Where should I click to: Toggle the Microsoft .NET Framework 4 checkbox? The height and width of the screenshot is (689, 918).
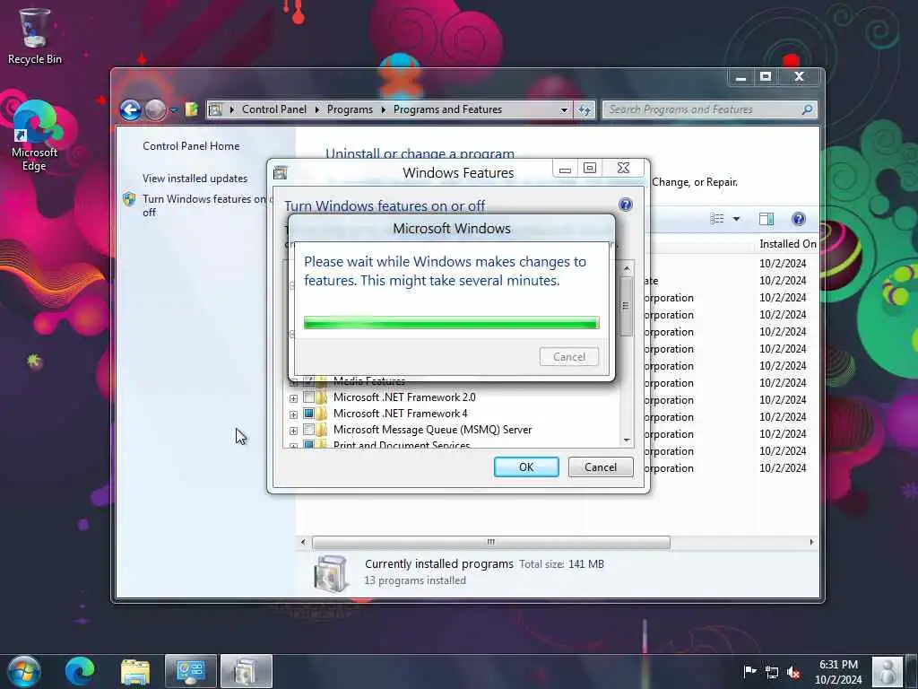(308, 414)
